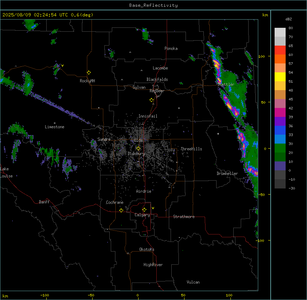
Task: Click the yellow v marker right of Calgary diamond
Action: click(x=153, y=208)
